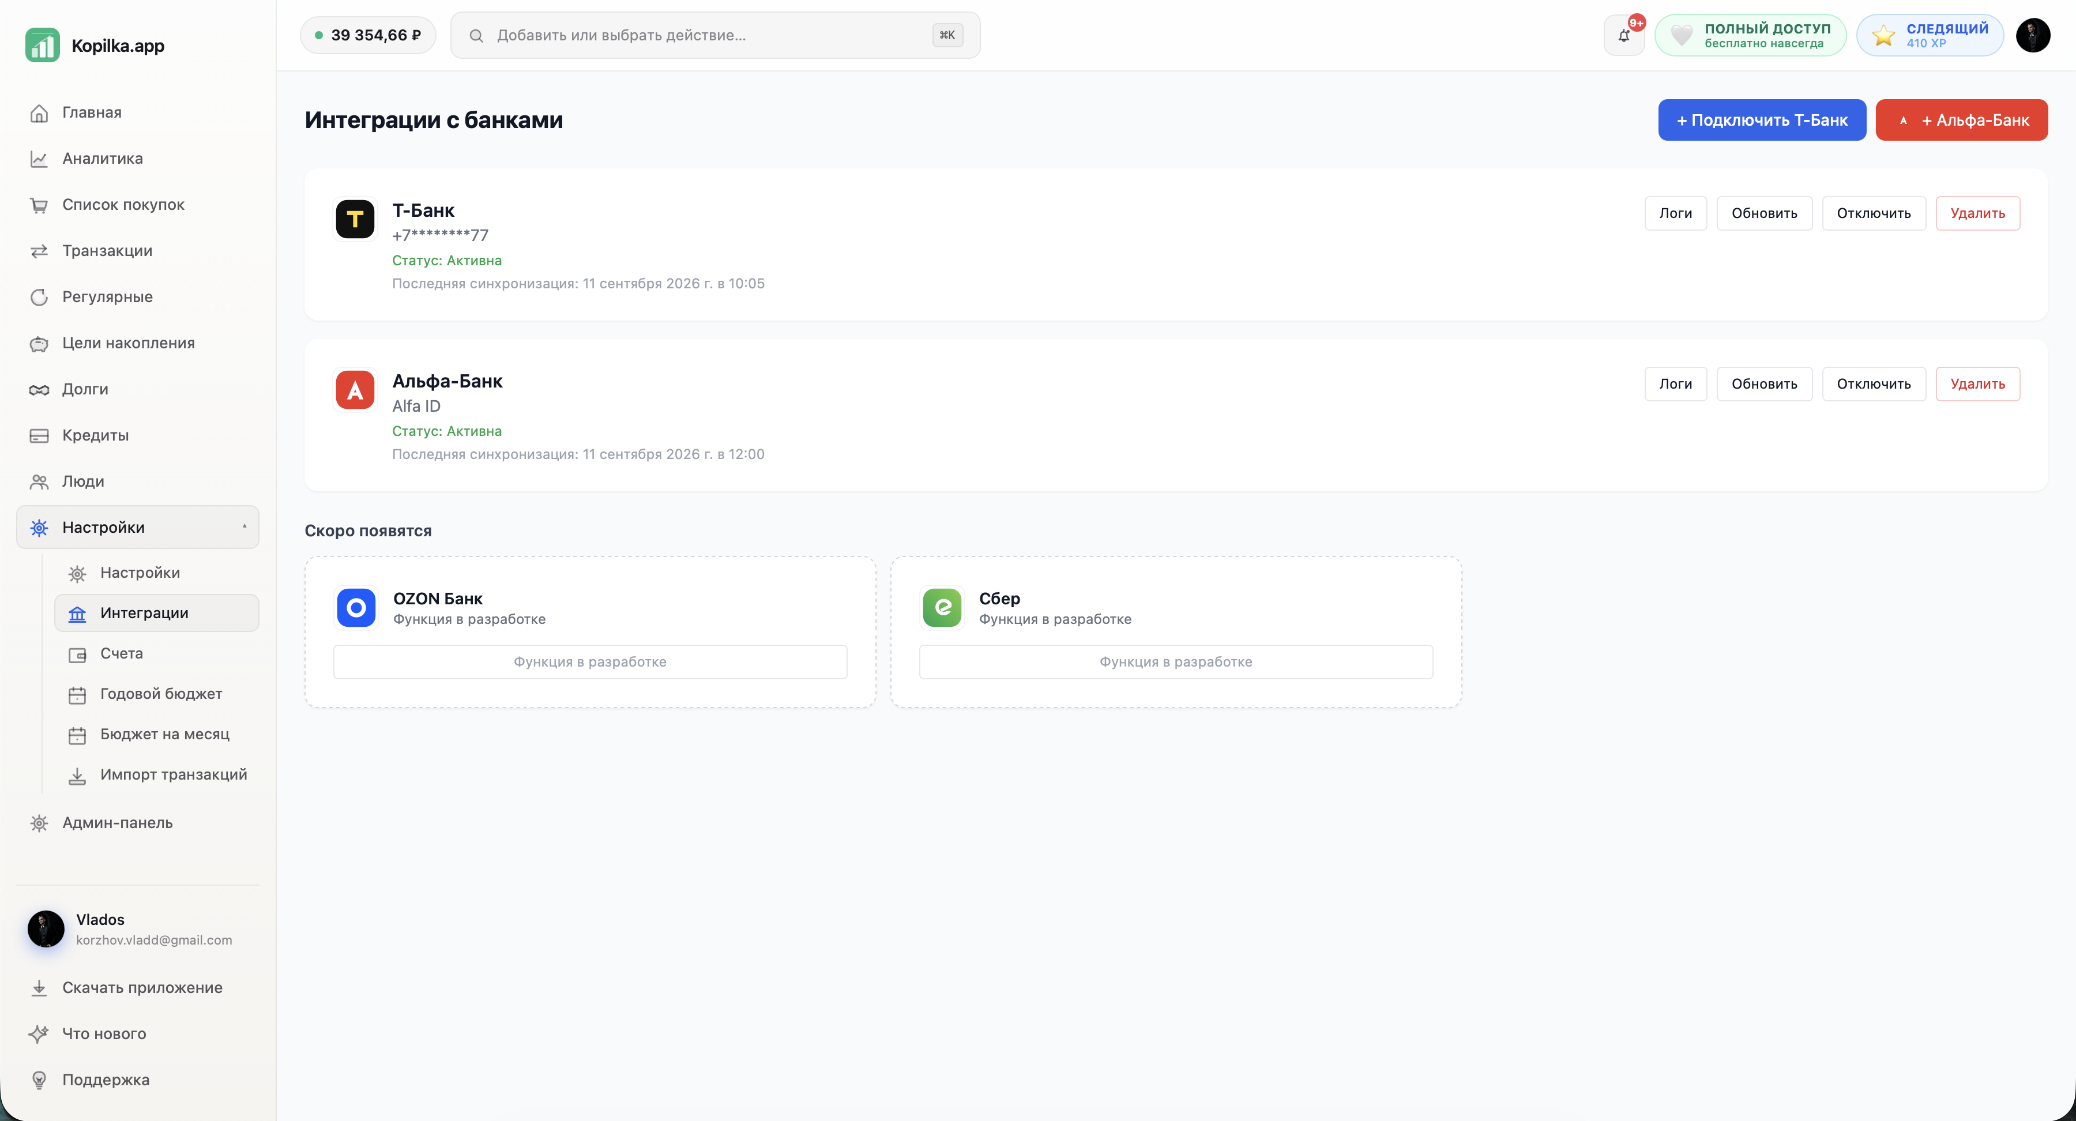Click the masked phone +7********77

coord(440,235)
